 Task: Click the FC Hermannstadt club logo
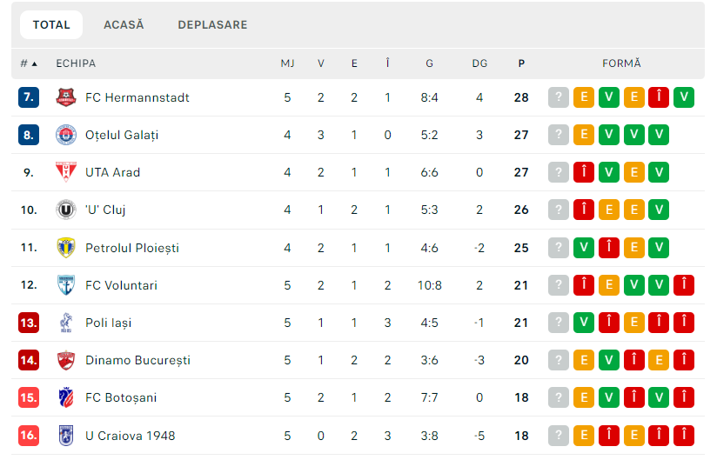click(x=66, y=97)
